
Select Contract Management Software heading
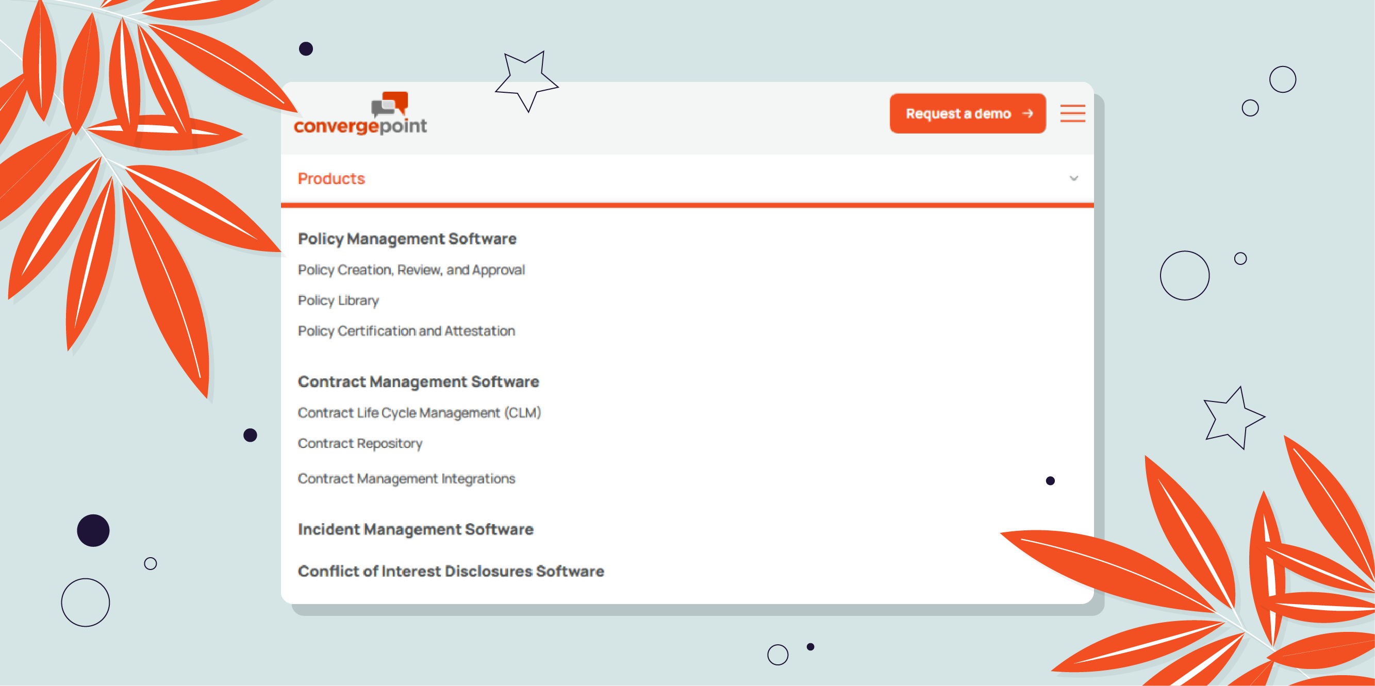coord(418,381)
